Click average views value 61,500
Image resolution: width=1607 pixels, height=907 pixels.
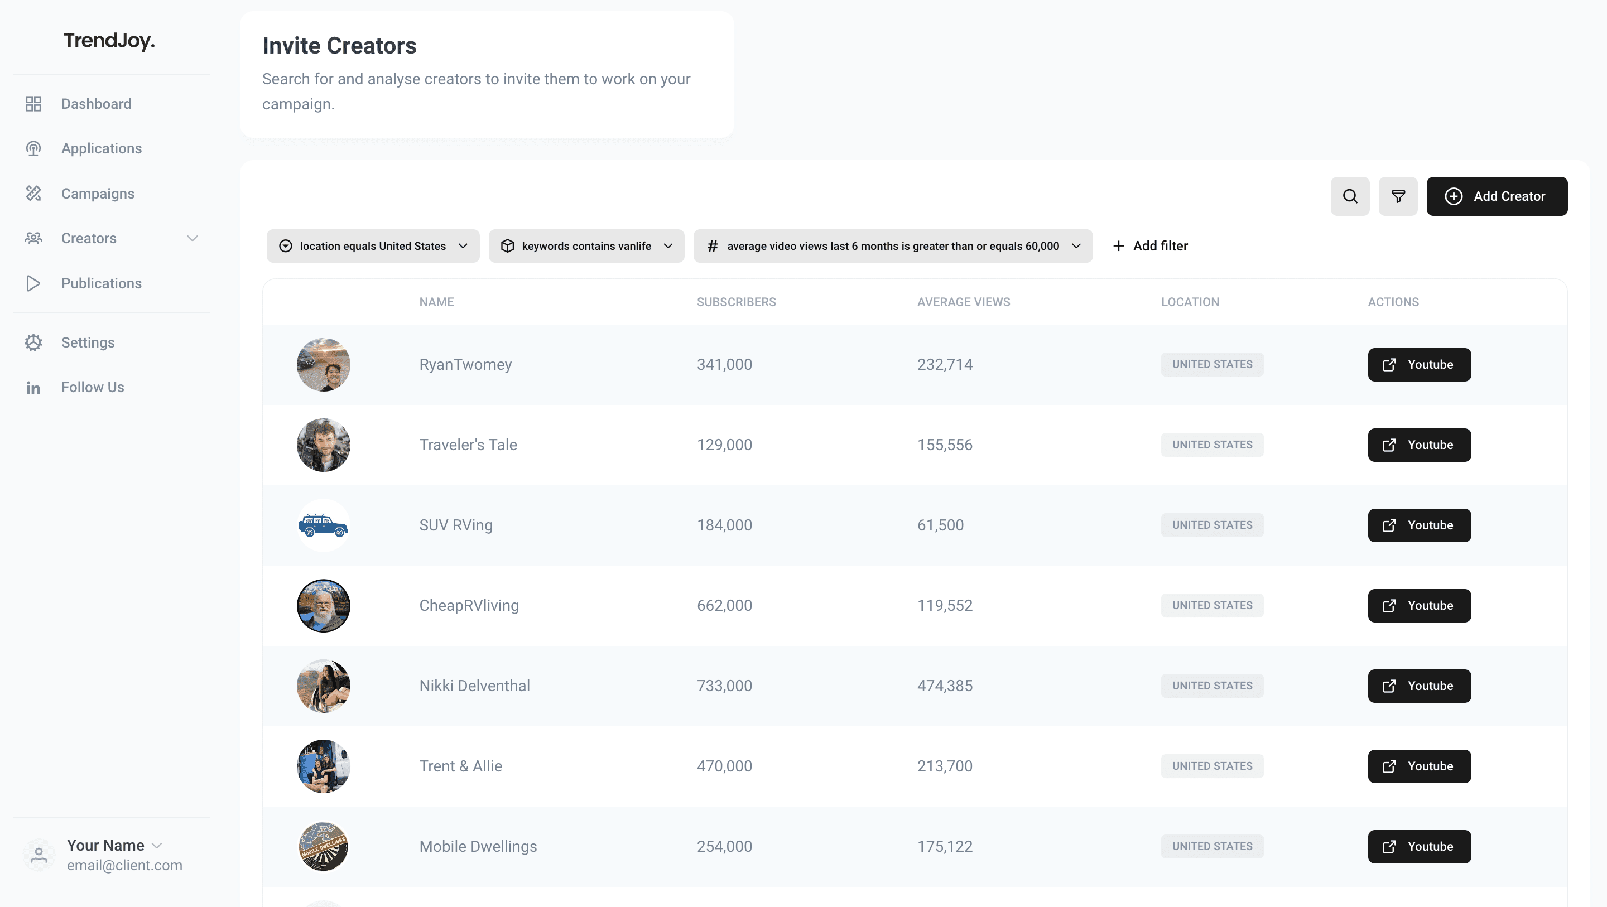pos(940,525)
